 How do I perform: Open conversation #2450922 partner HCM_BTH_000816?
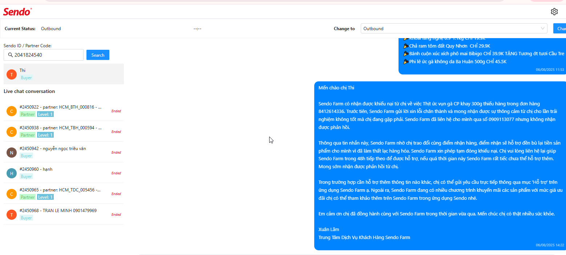[x=64, y=111]
